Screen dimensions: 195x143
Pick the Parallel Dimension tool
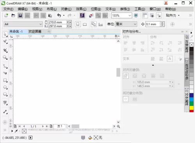[5, 111]
